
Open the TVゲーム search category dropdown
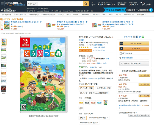tap(32, 4)
